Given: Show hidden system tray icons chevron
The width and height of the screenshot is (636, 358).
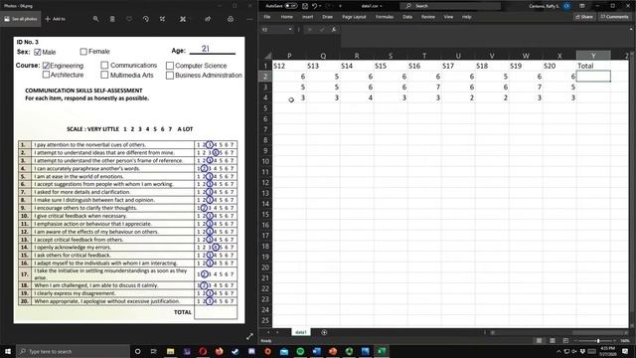Looking at the screenshot, I should 558,351.
